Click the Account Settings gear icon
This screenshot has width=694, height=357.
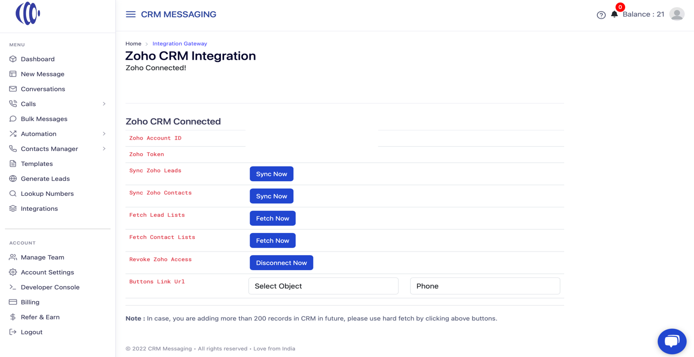pos(13,272)
